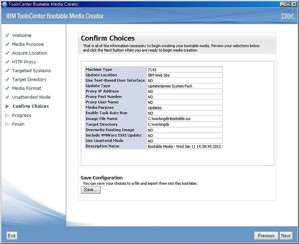Select the Acquire Location step
The image size is (299, 244).
coord(29,53)
